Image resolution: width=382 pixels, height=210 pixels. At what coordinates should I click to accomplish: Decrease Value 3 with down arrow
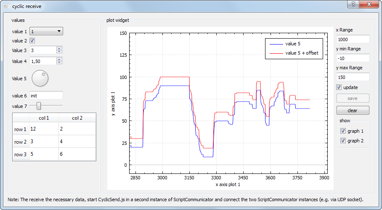click(x=59, y=52)
